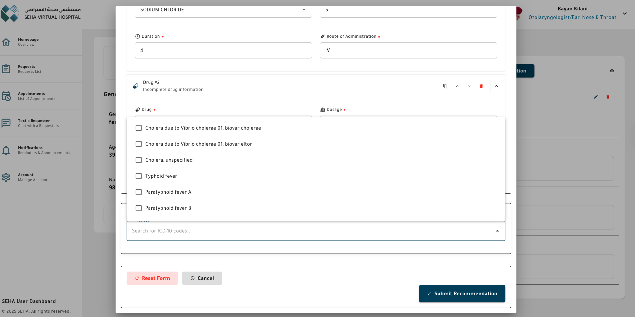The width and height of the screenshot is (635, 317).
Task: Move Drug #2 up in the list
Action: 457,86
